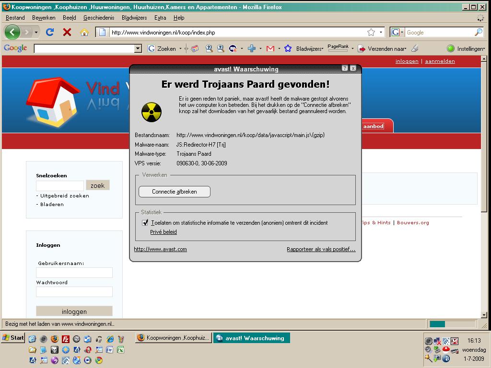Launch Windows Media Player from quick launch
The image size is (491, 368).
pos(88,360)
